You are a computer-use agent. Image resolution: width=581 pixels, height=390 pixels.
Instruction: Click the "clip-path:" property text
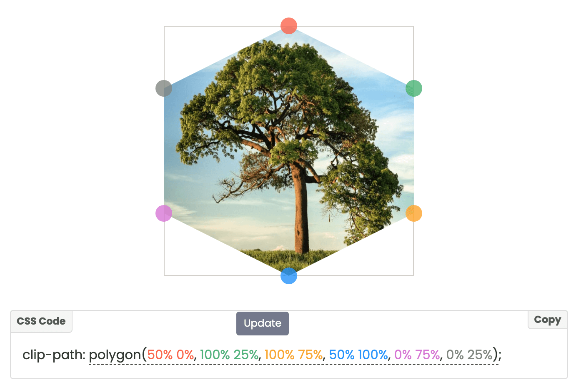coord(54,355)
